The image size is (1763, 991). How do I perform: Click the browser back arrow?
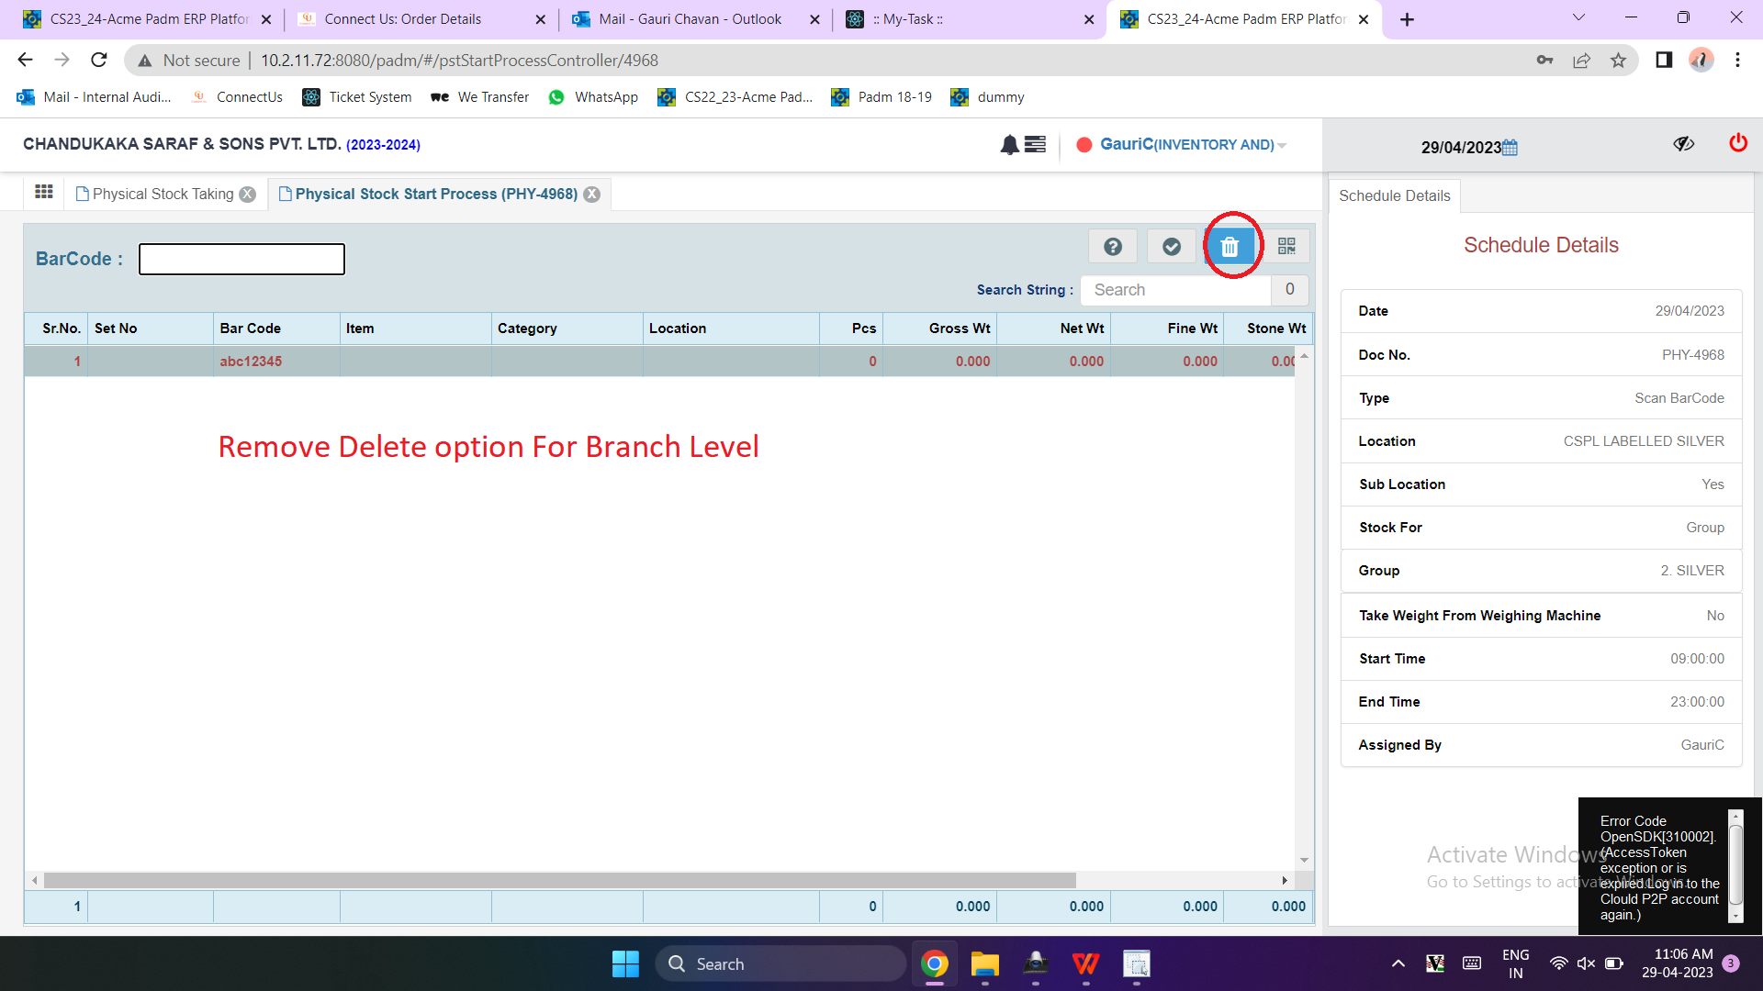25,61
